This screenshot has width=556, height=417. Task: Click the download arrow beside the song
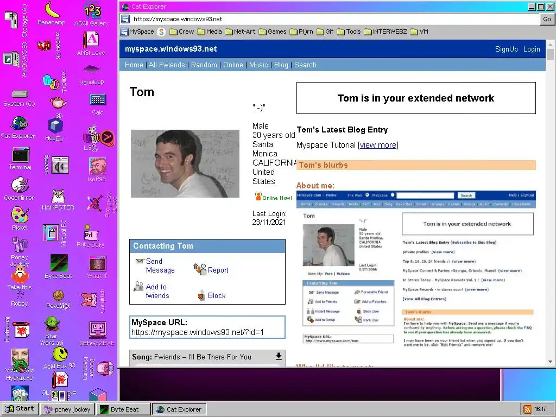click(279, 356)
